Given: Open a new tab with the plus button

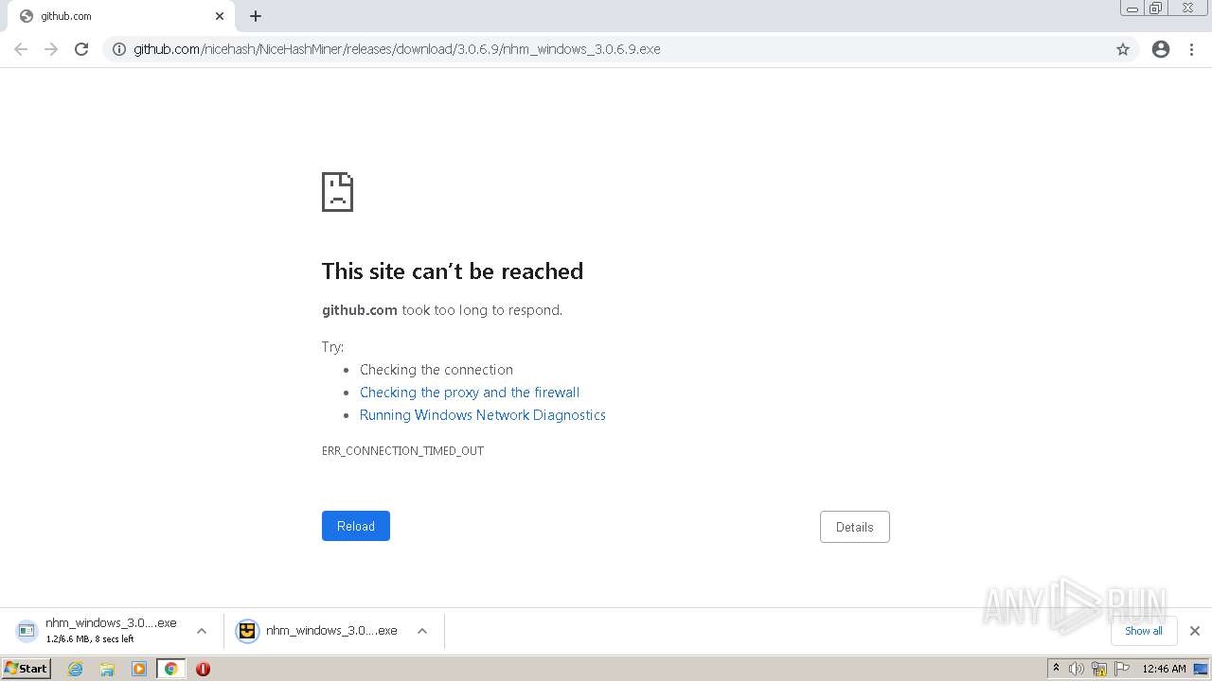Looking at the screenshot, I should point(256,16).
